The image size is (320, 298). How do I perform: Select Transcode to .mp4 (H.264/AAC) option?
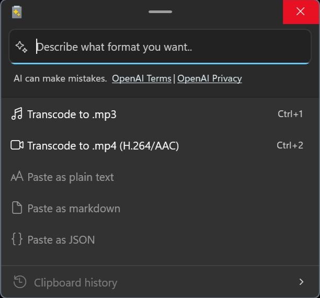(157, 145)
